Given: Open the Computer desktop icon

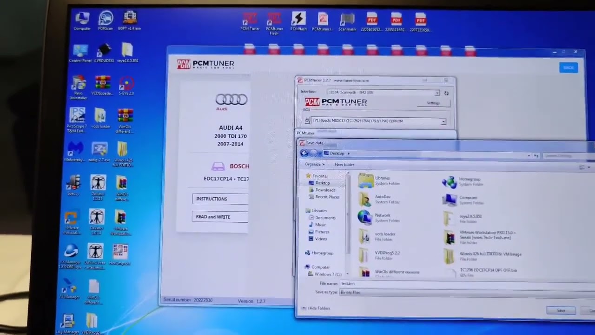Looking at the screenshot, I should [82, 21].
